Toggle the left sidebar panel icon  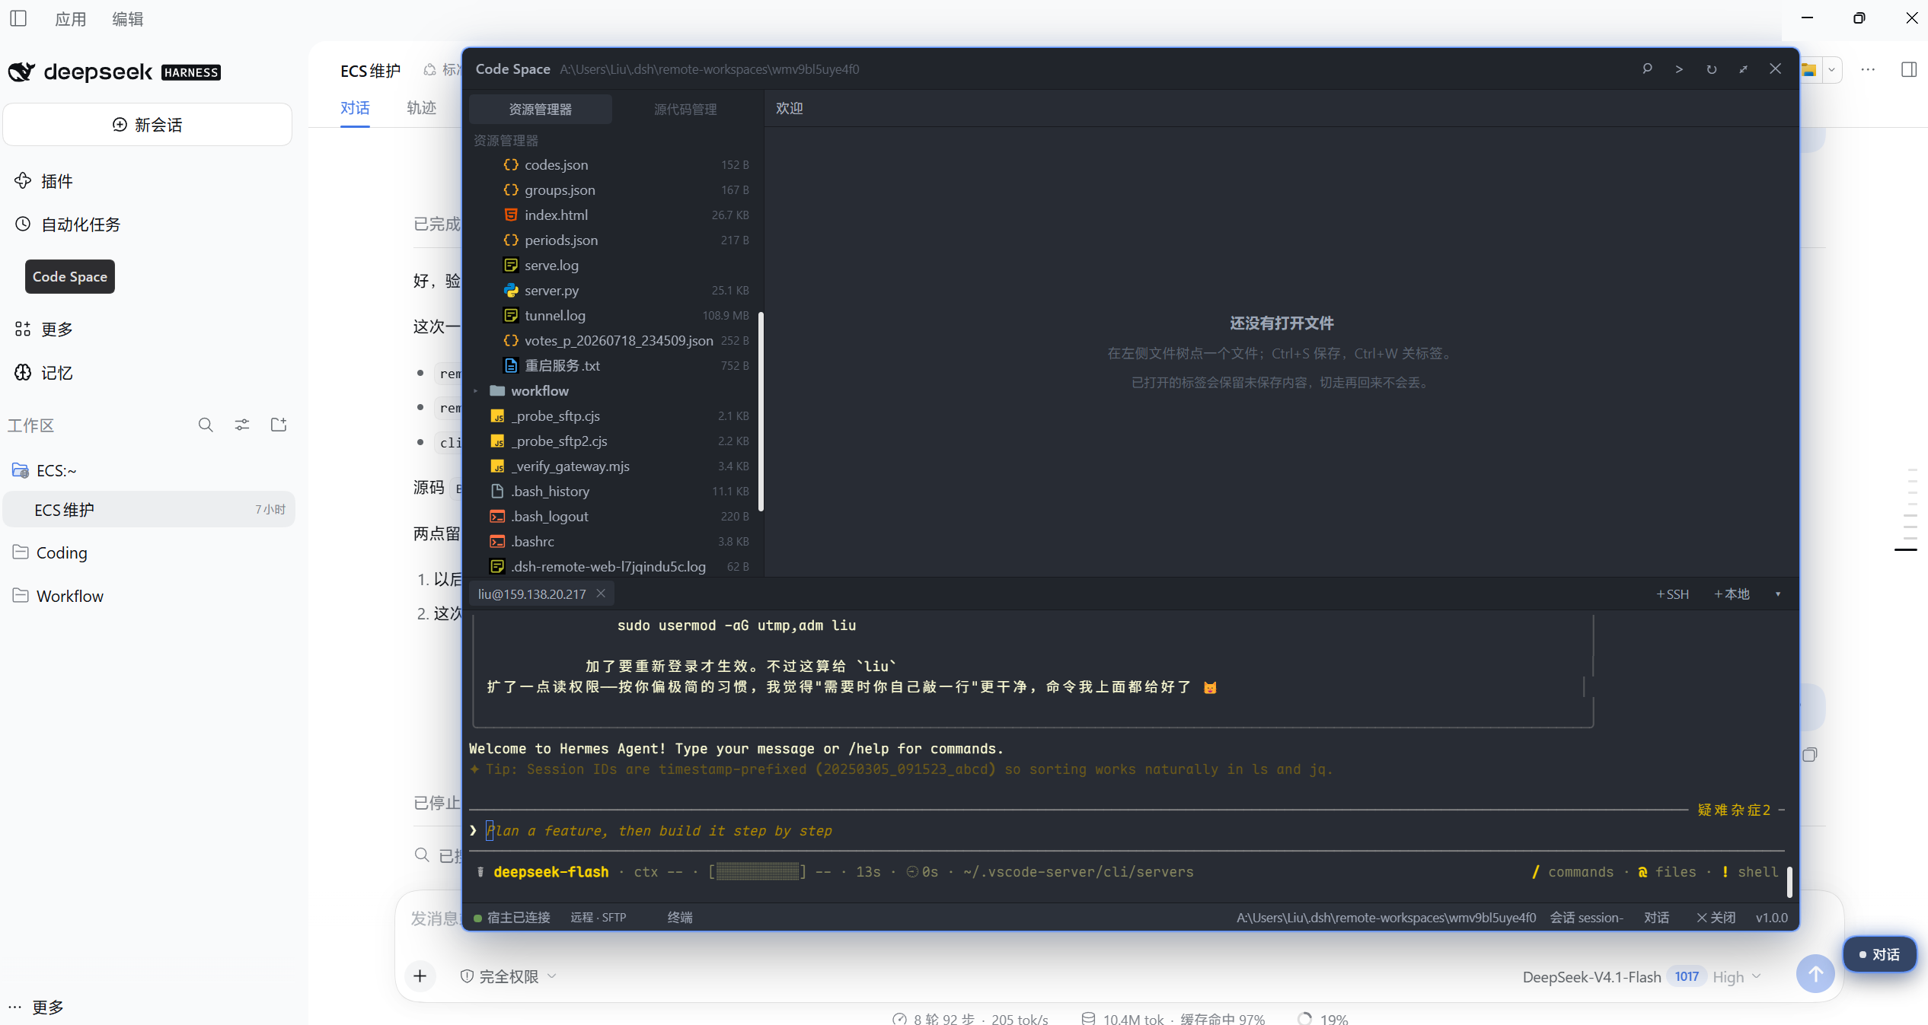[18, 18]
